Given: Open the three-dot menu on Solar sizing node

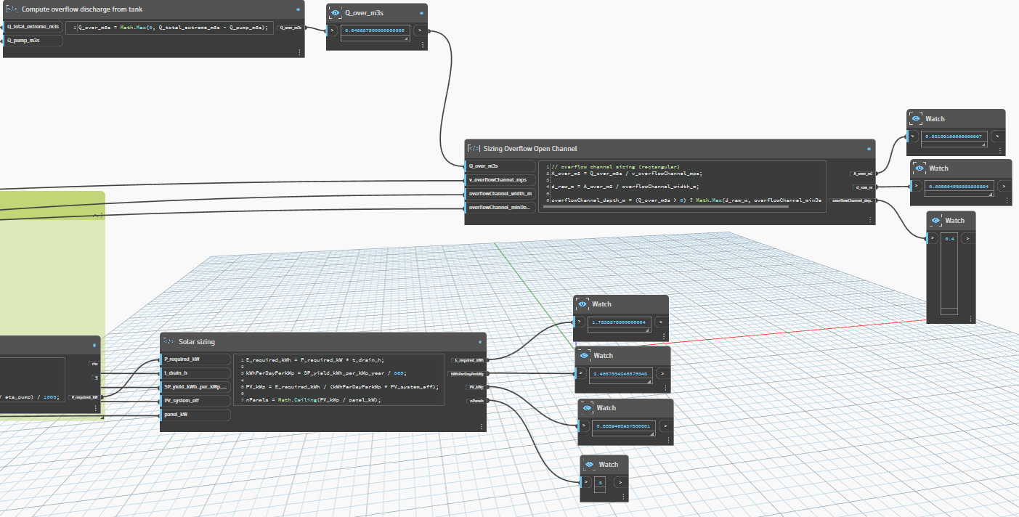Looking at the screenshot, I should (x=482, y=426).
